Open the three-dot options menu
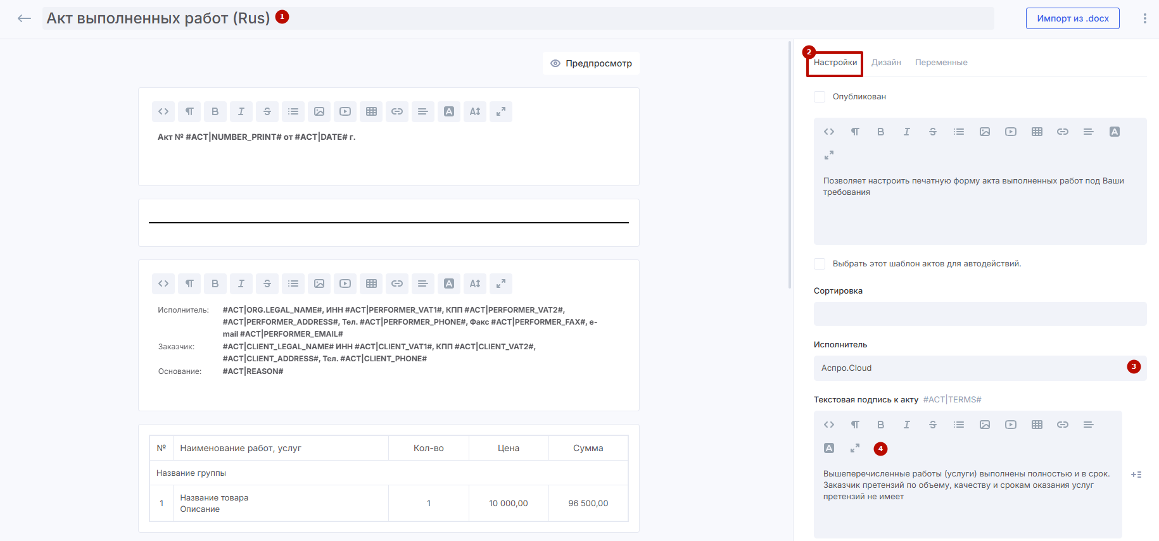 tap(1144, 18)
